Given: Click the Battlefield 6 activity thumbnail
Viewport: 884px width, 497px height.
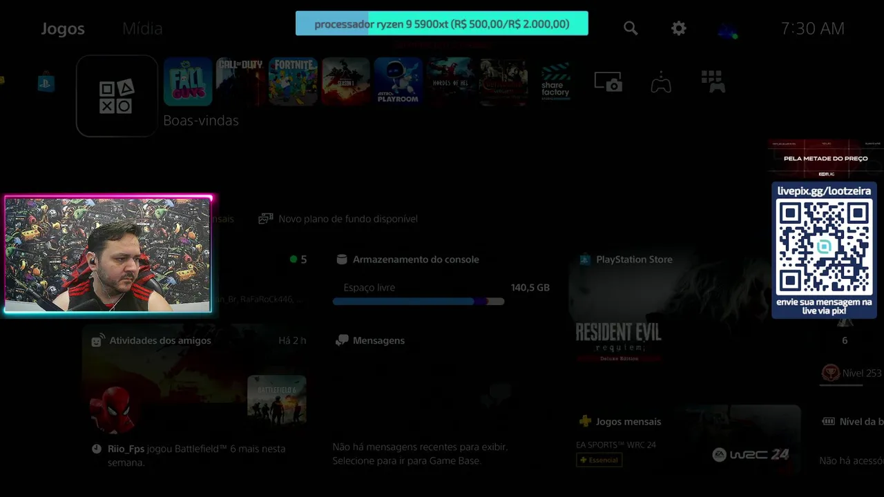Looking at the screenshot, I should click(x=277, y=400).
